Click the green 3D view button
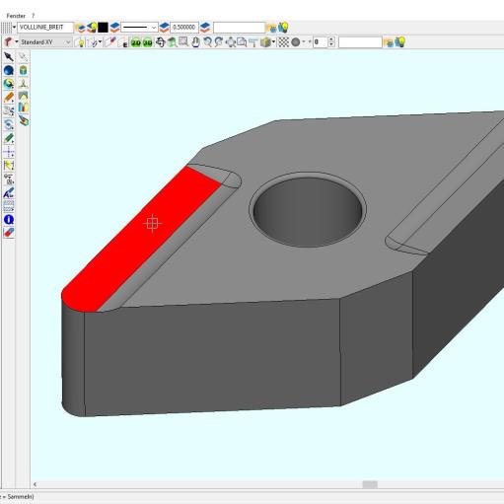The image size is (504, 504). [148, 42]
